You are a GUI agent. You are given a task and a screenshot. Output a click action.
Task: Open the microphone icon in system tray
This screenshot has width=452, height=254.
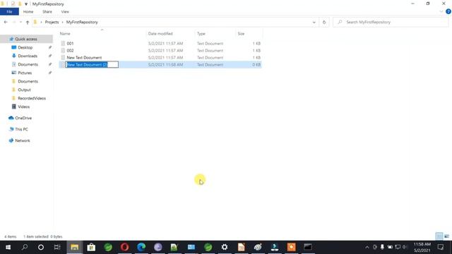point(382,247)
